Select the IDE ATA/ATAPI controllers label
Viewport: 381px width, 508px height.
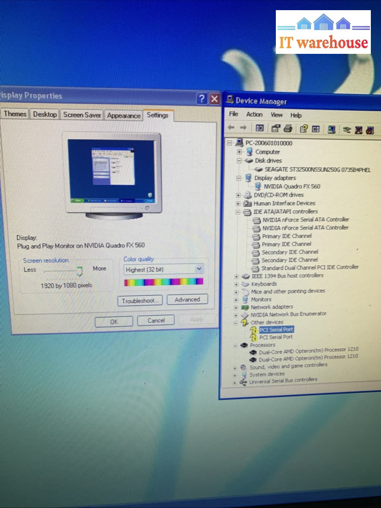285,211
